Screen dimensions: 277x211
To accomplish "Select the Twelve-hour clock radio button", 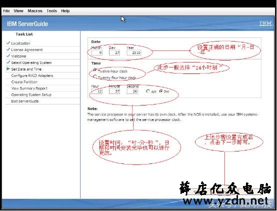I will coord(95,70).
